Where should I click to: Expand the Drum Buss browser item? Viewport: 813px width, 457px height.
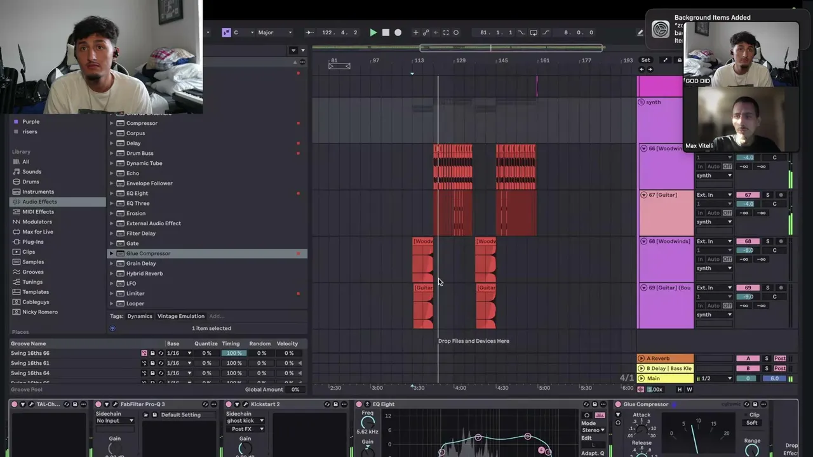coord(112,153)
